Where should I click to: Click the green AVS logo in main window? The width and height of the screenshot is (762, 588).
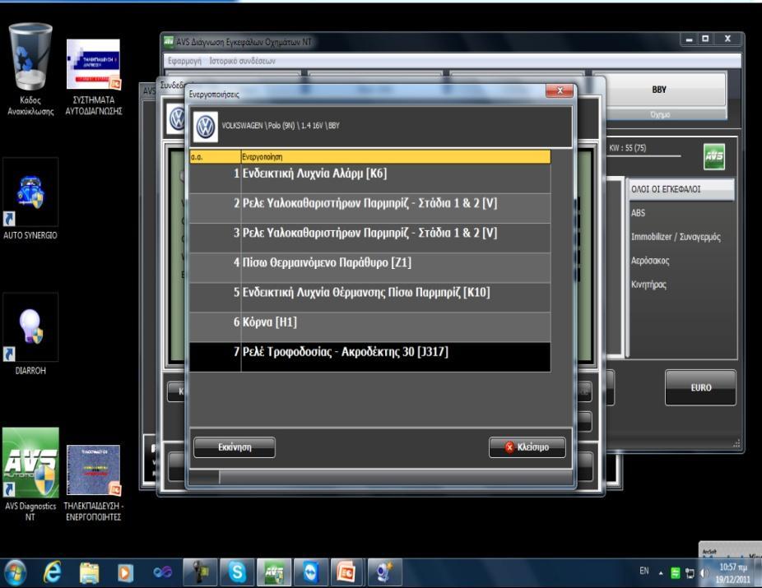[714, 157]
